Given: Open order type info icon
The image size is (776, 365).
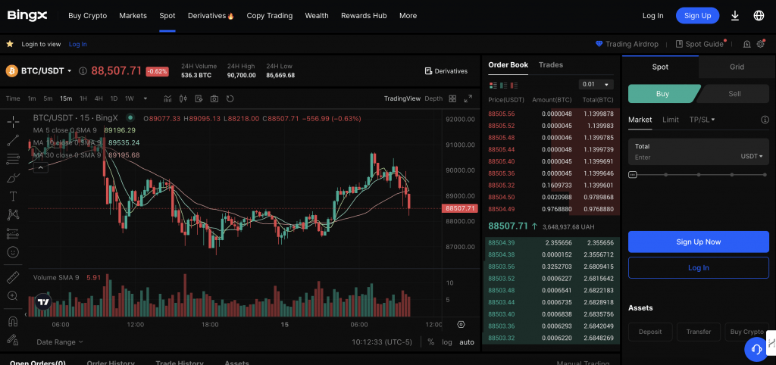Looking at the screenshot, I should (x=765, y=119).
